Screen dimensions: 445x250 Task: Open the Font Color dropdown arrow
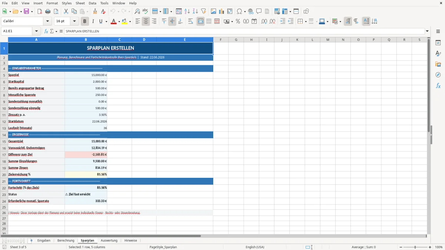pos(119,21)
